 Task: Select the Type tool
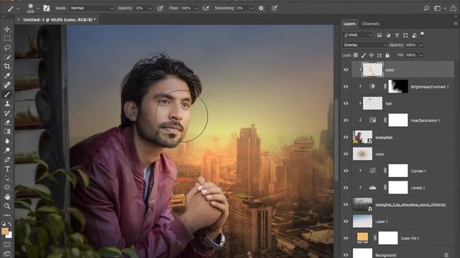pos(7,169)
